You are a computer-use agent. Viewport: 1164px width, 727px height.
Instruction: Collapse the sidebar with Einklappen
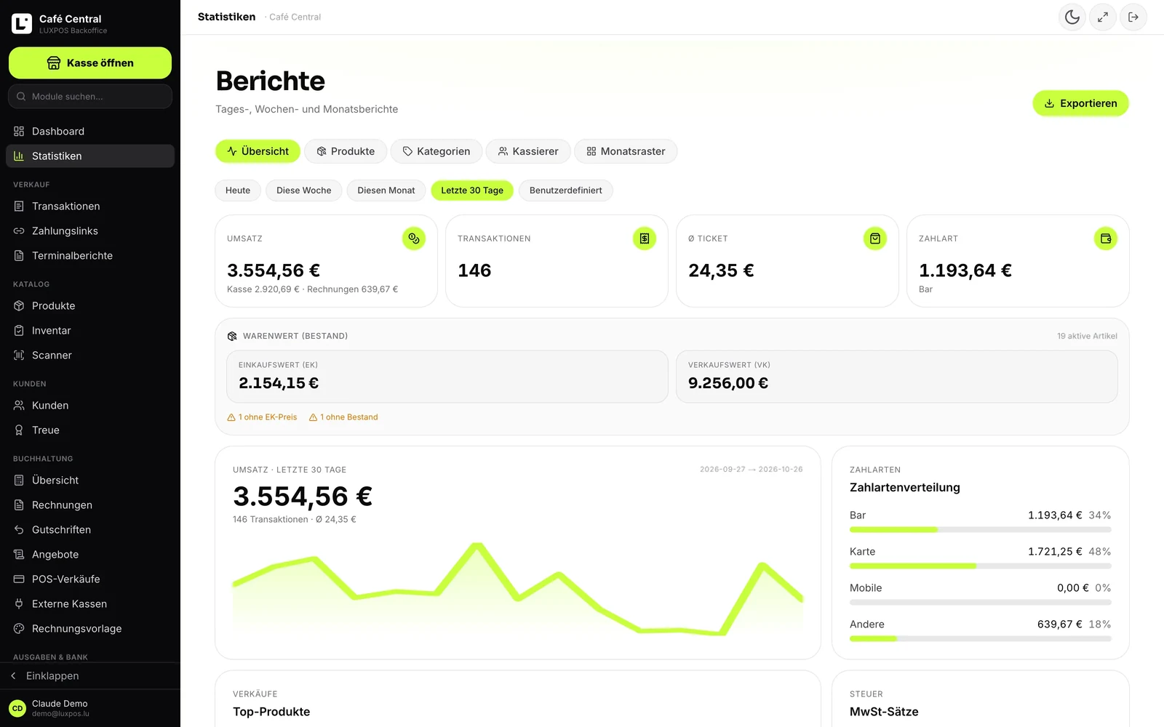pyautogui.click(x=90, y=676)
